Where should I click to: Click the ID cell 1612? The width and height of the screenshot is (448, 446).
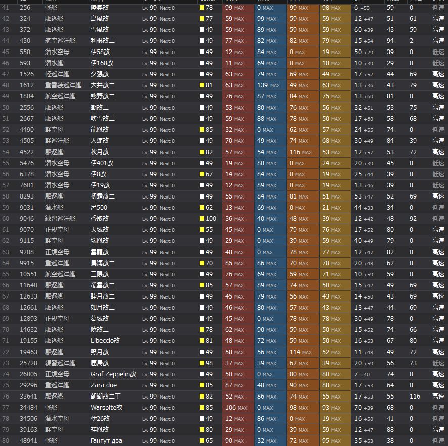coord(27,85)
